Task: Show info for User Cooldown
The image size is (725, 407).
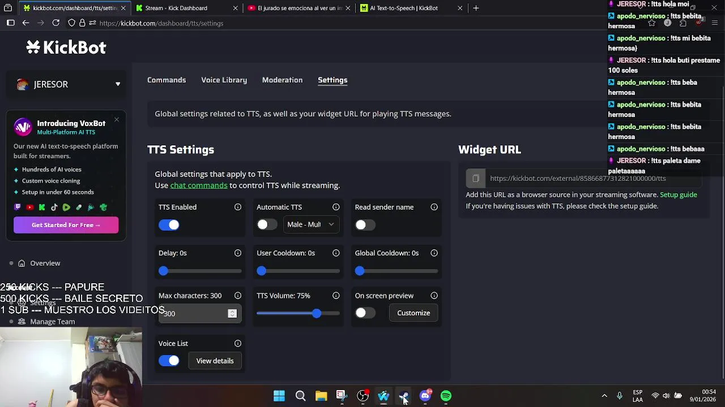Action: pyautogui.click(x=336, y=253)
